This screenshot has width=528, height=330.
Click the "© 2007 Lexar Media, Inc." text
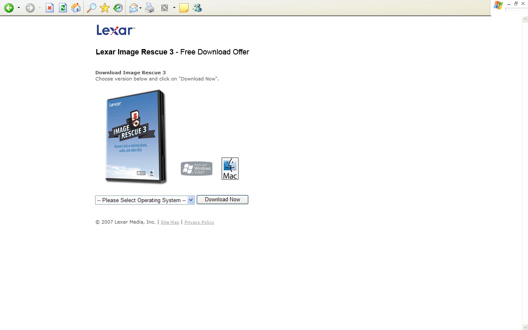coord(125,222)
